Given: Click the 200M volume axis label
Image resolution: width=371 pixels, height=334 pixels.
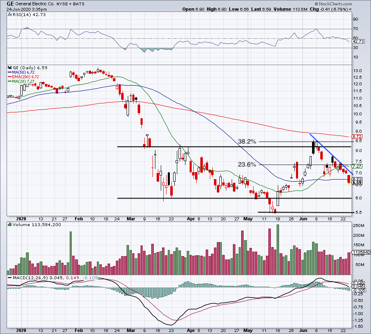Looking at the screenshot, I should coord(359,236).
